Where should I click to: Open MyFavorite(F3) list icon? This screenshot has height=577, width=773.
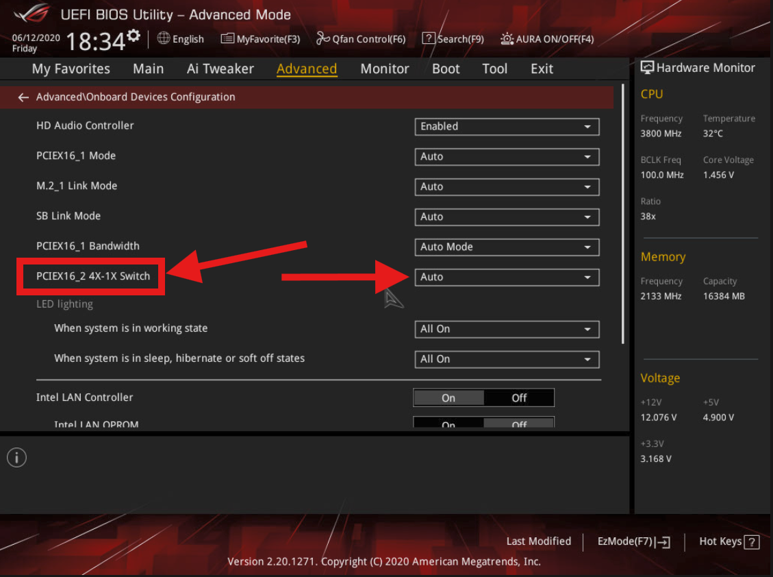coord(227,38)
